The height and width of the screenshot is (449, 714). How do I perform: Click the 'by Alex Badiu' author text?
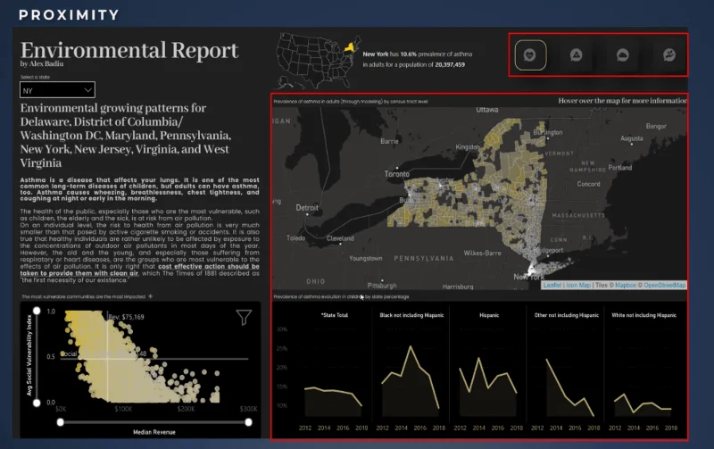point(41,63)
